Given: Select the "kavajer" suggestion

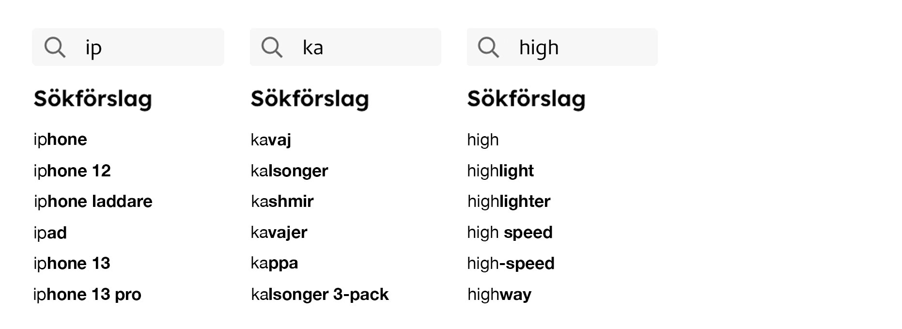Looking at the screenshot, I should [x=279, y=233].
